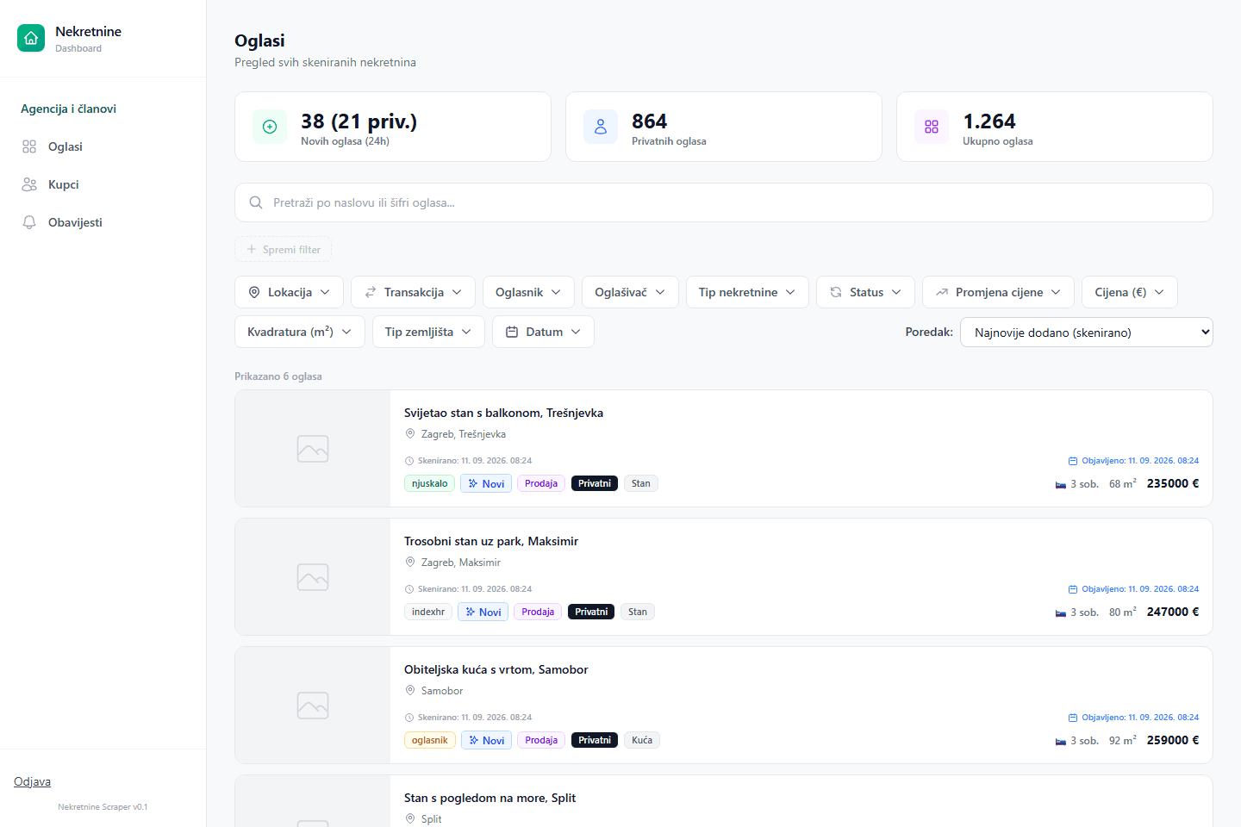Screen dimensions: 1241x827
Task: Click the 247000 € price
Action: pyautogui.click(x=1173, y=612)
